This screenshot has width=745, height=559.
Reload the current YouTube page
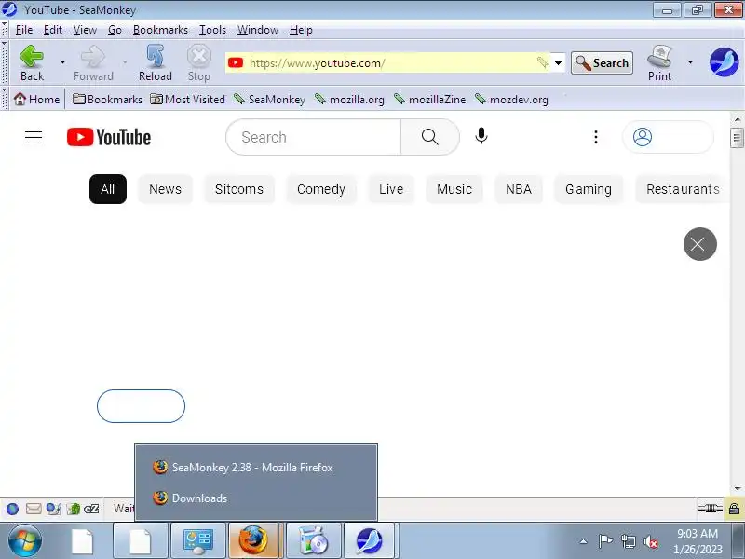click(156, 62)
